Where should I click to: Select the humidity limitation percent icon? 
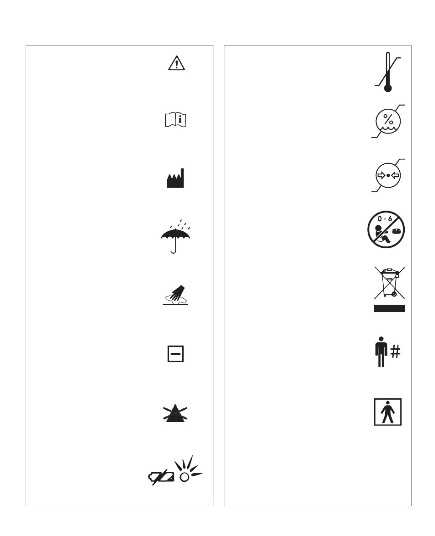point(388,121)
